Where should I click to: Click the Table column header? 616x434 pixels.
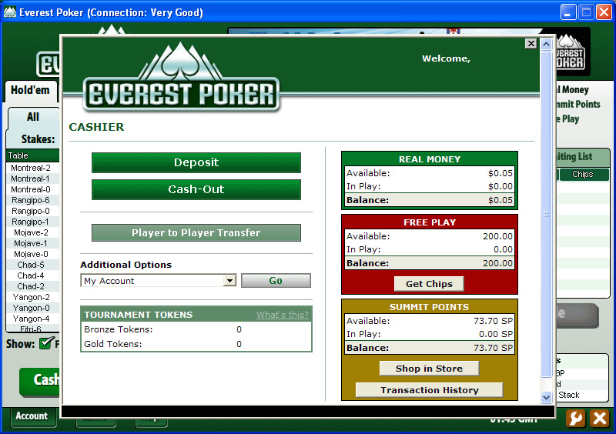coord(33,155)
